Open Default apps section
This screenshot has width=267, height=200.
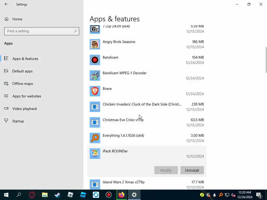[22, 71]
